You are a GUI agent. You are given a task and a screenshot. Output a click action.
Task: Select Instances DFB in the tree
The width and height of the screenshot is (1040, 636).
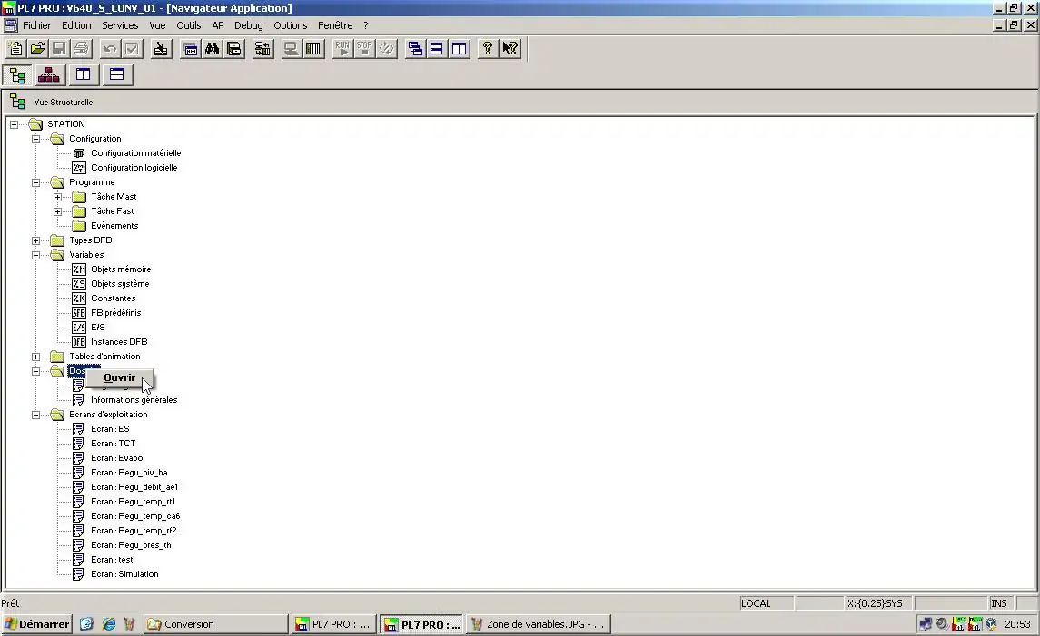click(x=119, y=343)
